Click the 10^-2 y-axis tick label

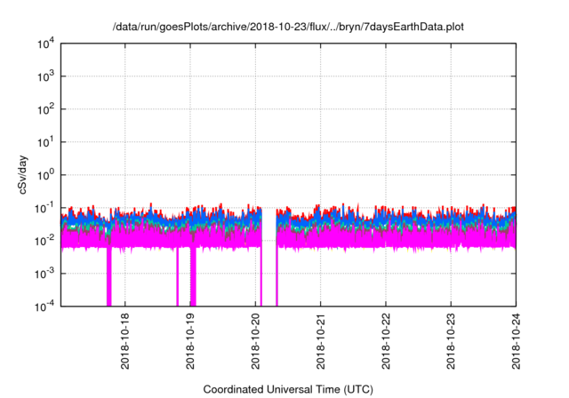pyautogui.click(x=45, y=241)
